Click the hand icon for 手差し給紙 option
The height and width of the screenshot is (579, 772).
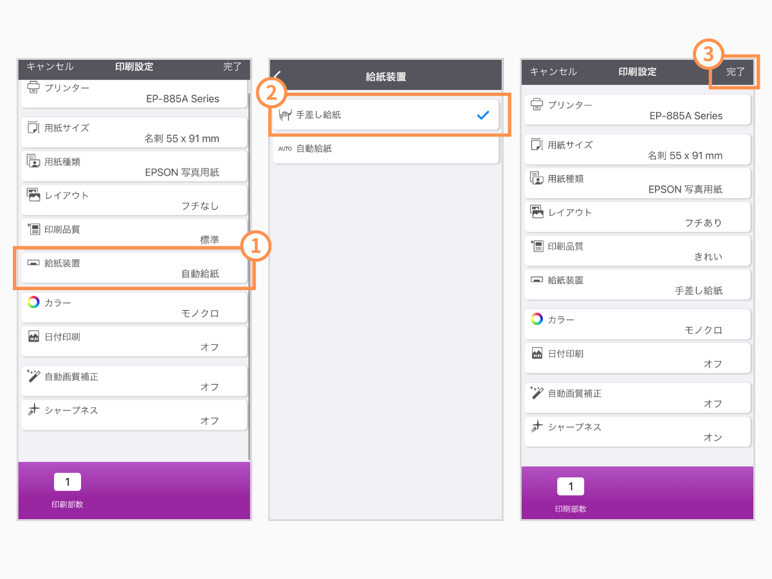(286, 115)
